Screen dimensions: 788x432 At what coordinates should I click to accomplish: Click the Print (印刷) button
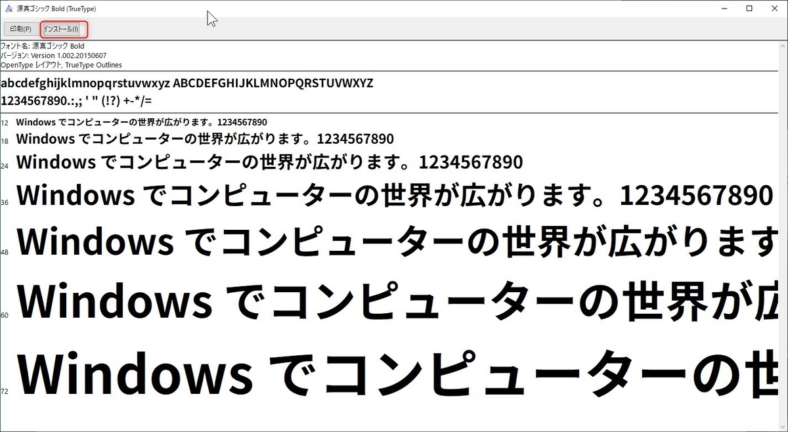[x=20, y=29]
